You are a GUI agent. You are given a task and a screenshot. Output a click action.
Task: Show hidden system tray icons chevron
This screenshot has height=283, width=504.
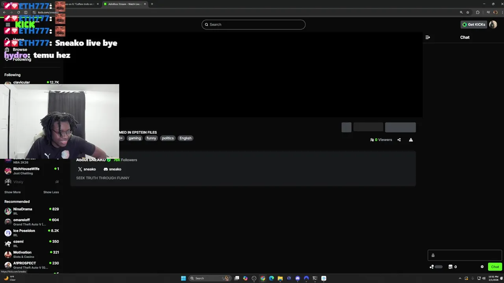460,278
